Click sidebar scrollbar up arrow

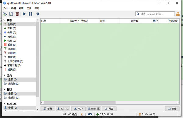pos(38,20)
